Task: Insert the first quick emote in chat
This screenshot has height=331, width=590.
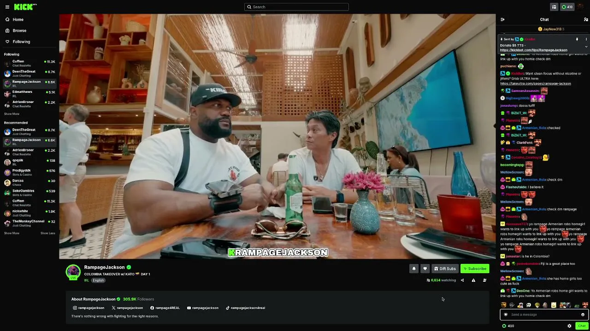Action: click(x=504, y=305)
